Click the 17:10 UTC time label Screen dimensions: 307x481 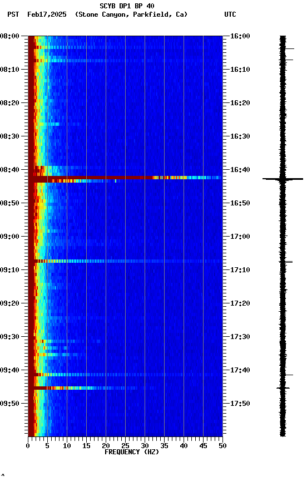(240, 270)
